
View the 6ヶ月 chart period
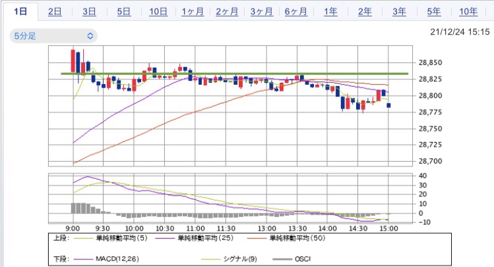296,12
